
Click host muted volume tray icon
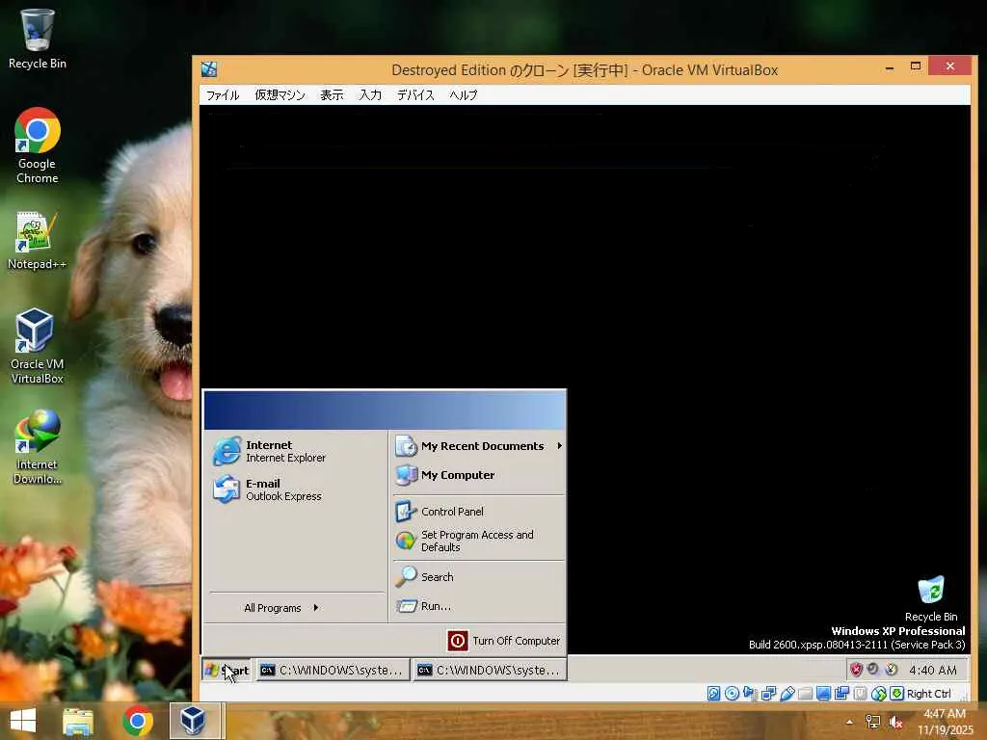[x=896, y=722]
